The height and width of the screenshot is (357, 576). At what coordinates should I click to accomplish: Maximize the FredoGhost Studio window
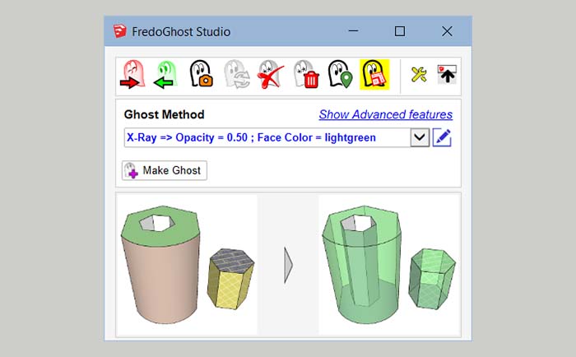tap(400, 31)
